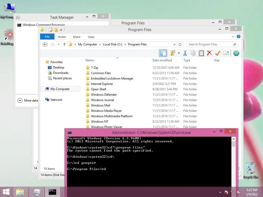The height and width of the screenshot is (197, 263).
Task: Click the Forward arrow in Explorer
Action: pos(52,44)
